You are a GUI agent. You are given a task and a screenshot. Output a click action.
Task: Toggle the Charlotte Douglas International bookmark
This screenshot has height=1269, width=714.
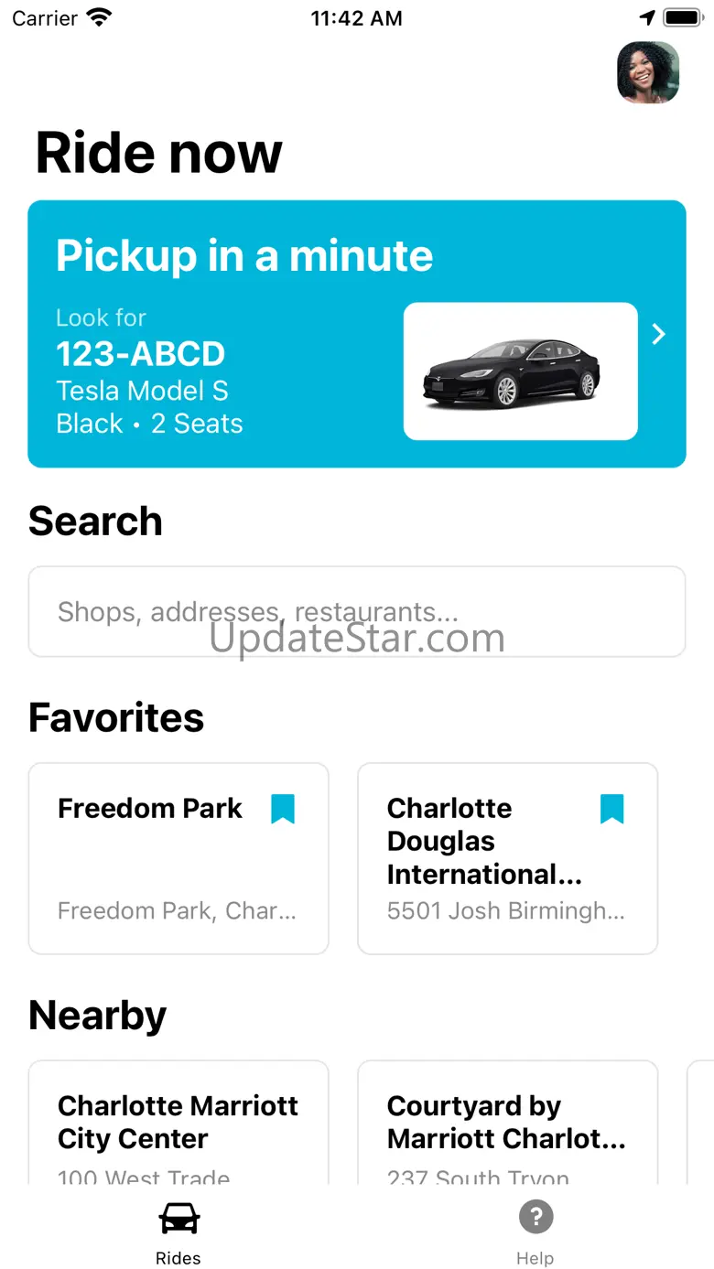coord(611,809)
